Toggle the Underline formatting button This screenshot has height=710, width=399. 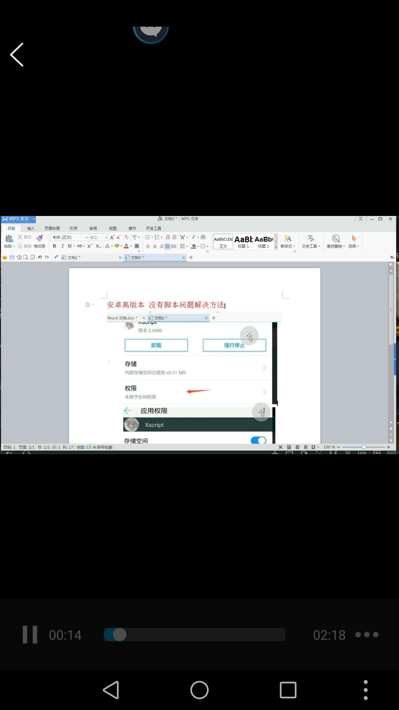69,246
